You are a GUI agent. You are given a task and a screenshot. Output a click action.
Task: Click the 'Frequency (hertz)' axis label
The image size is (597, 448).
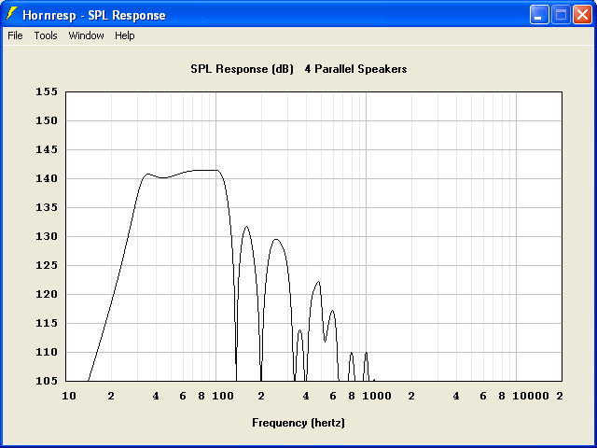click(298, 423)
